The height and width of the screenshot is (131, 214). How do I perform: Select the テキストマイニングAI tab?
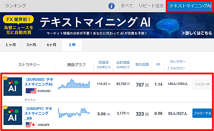click(190, 6)
